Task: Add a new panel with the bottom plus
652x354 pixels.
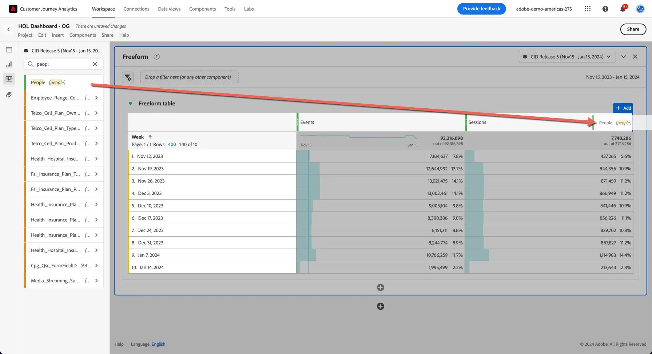Action: 381,306
